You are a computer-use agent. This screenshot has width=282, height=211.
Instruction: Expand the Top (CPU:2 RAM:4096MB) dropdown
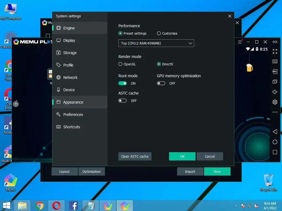click(156, 43)
